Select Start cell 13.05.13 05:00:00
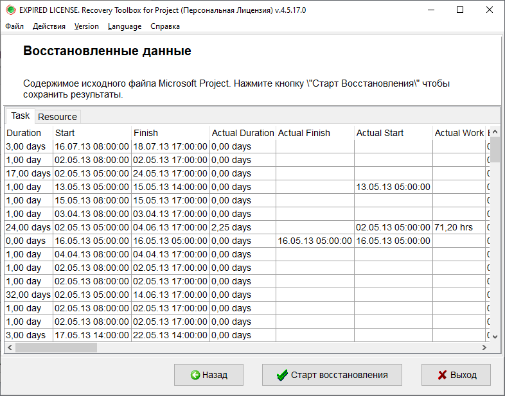Image resolution: width=505 pixels, height=396 pixels. [92, 187]
